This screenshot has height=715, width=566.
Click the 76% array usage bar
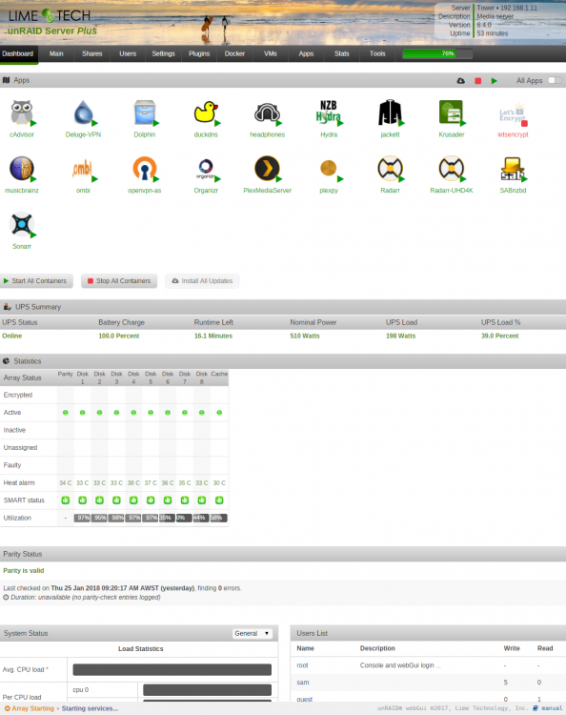[437, 53]
